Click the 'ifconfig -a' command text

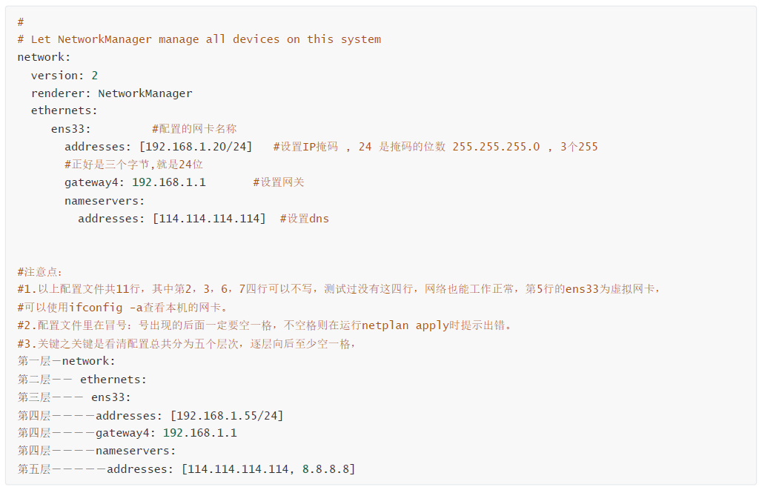tap(105, 308)
